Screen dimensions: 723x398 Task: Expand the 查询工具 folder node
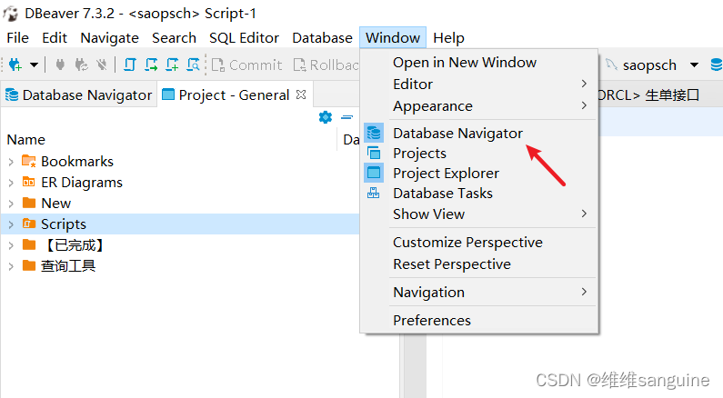coord(11,266)
